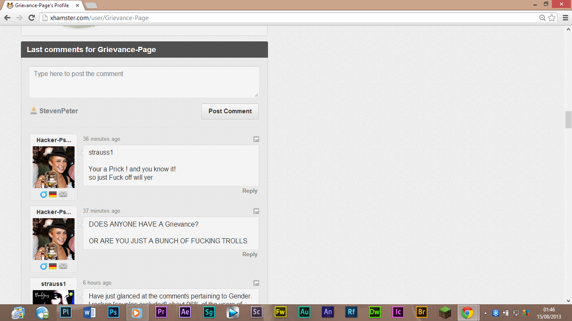The image size is (572, 321).
Task: Open Adobe Edge Reflow from taskbar
Action: 351,312
